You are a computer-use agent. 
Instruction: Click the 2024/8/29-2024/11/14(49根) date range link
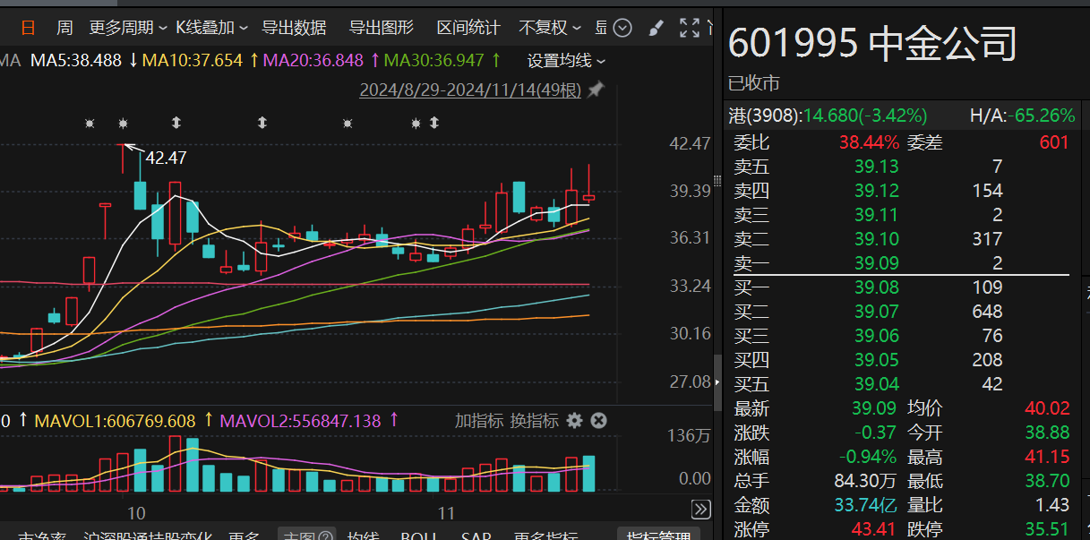tap(470, 90)
